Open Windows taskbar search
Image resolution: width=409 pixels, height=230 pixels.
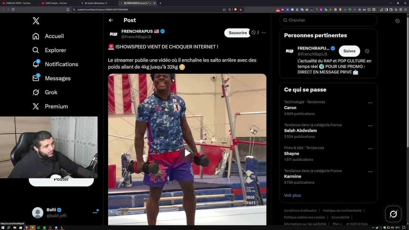coord(9,227)
